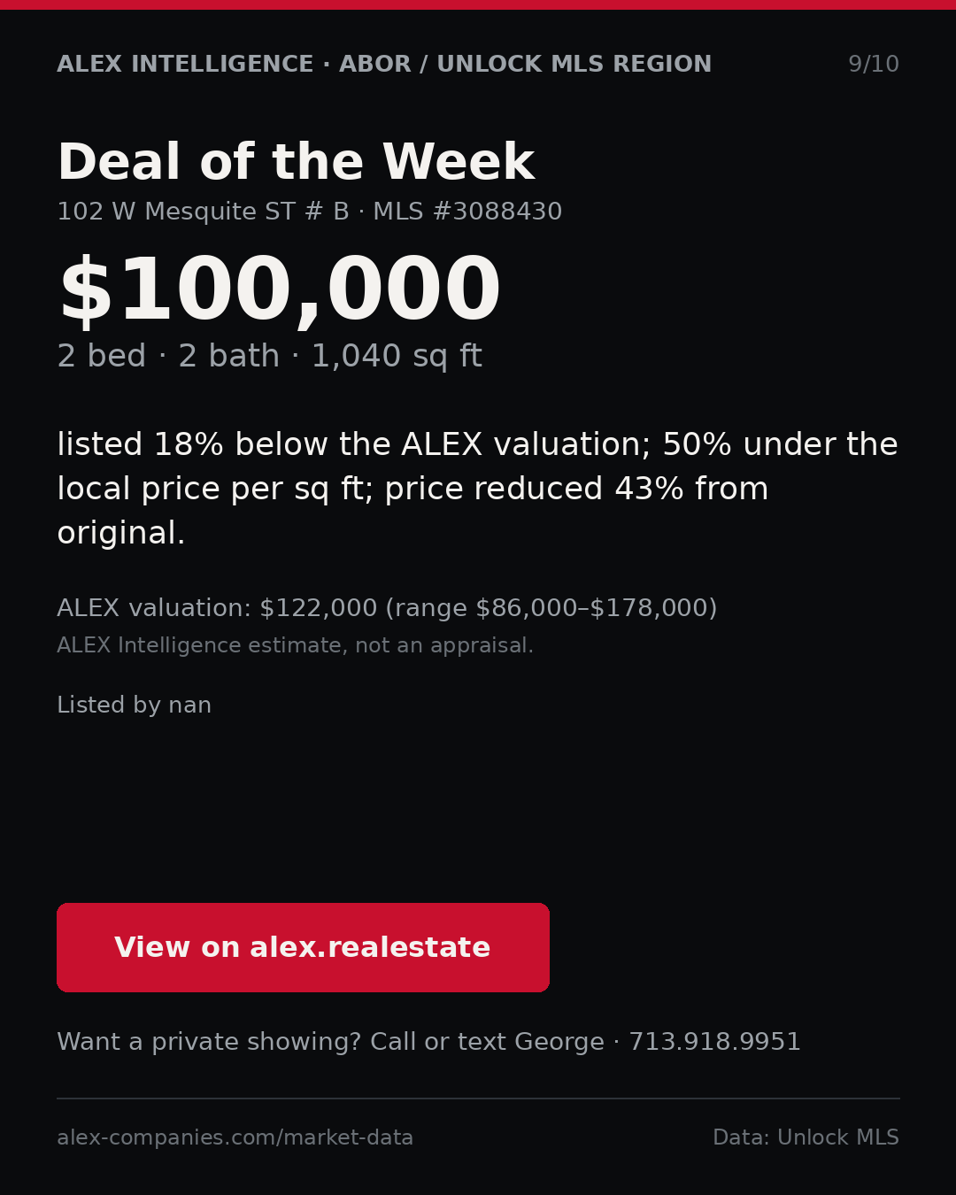Click the ALEX Intelligence region header
The height and width of the screenshot is (1195, 956).
tap(384, 65)
